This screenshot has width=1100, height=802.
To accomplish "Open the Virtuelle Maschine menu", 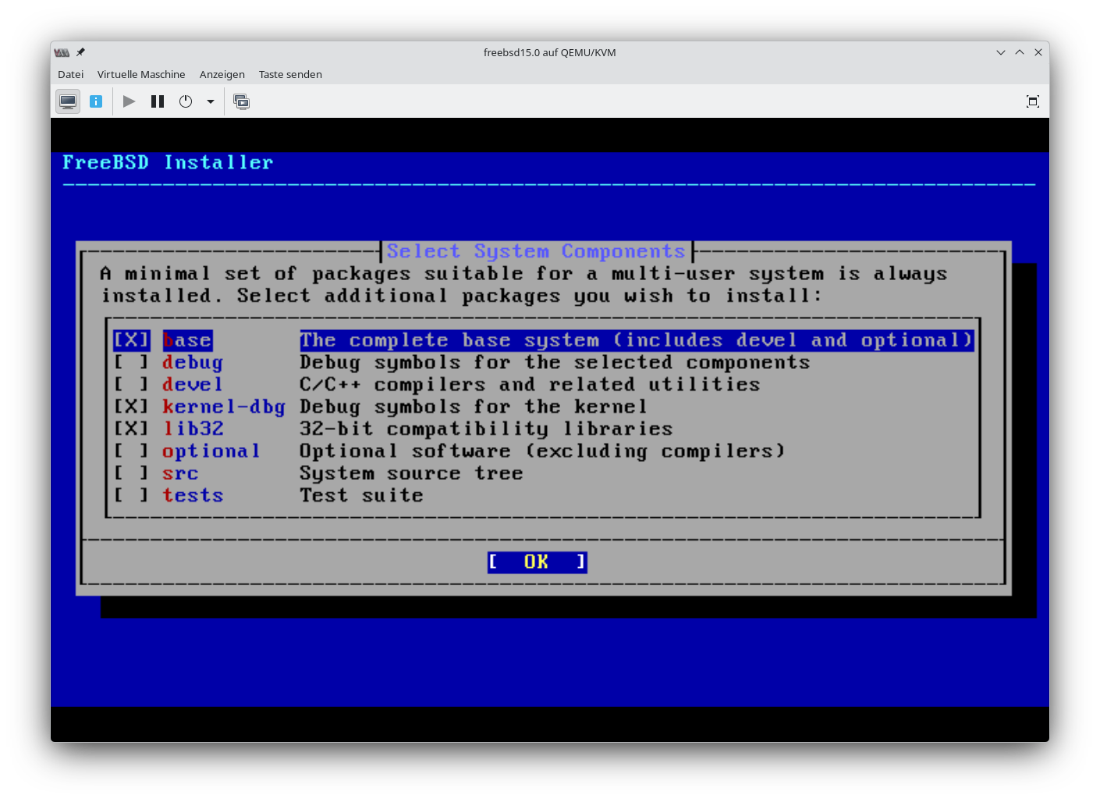I will pyautogui.click(x=141, y=74).
